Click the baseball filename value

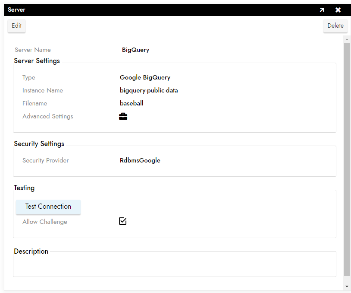tap(132, 103)
